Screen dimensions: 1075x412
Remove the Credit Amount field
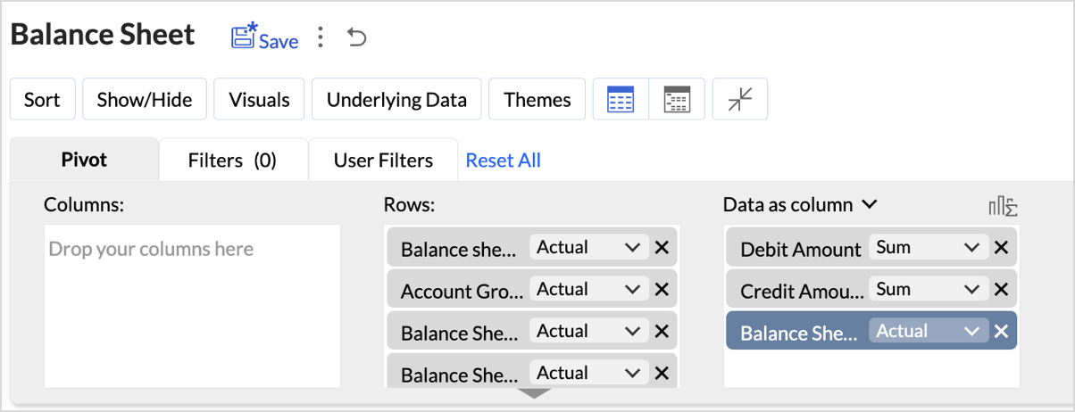tap(1001, 289)
